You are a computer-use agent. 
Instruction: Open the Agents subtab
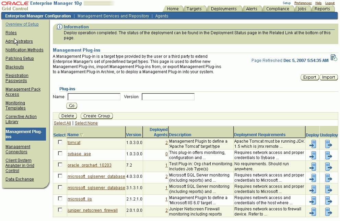(162, 16)
